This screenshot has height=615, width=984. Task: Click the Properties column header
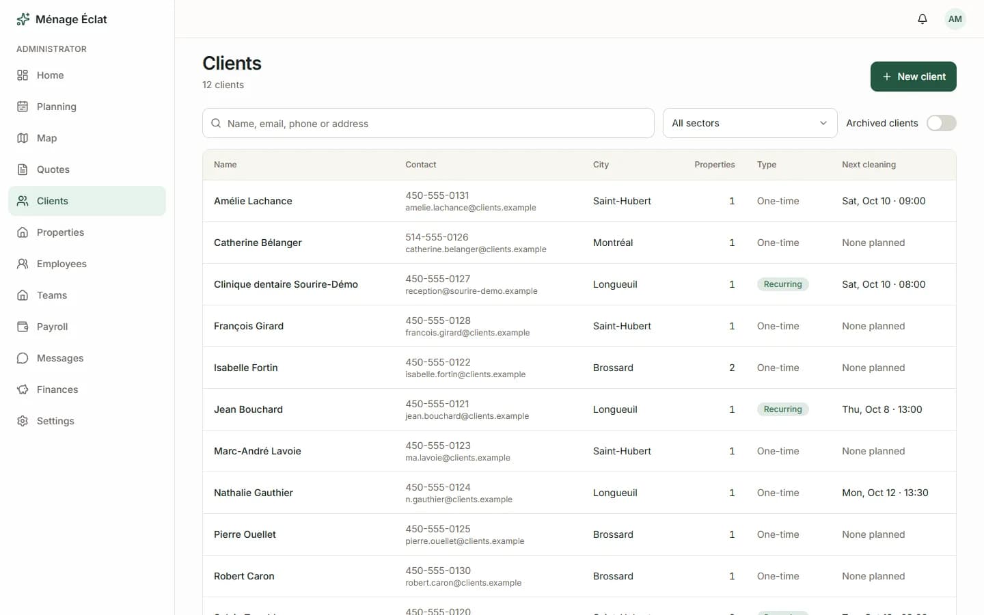(715, 165)
